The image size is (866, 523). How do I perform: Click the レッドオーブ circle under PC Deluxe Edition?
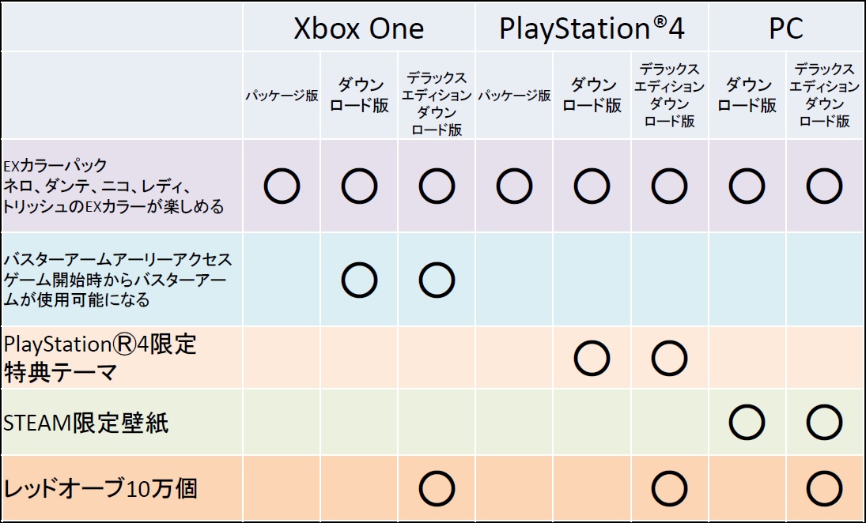click(x=824, y=488)
